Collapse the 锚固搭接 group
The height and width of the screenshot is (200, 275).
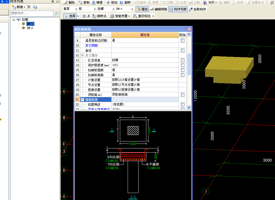click(82, 99)
